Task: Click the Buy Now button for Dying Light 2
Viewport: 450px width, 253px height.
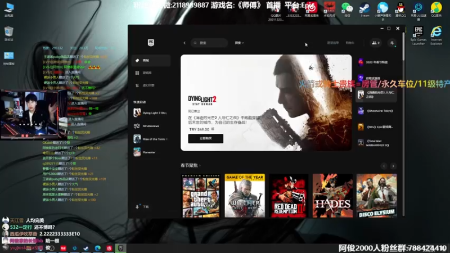Action: [205, 138]
